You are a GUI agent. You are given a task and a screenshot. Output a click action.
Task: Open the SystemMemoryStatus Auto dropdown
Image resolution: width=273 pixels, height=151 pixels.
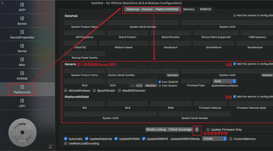[224, 81]
